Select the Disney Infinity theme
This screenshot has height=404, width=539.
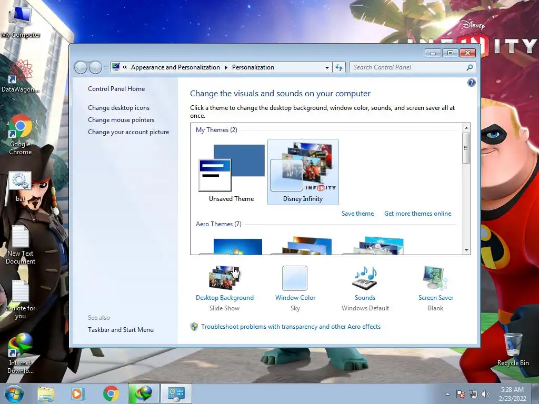pyautogui.click(x=303, y=172)
